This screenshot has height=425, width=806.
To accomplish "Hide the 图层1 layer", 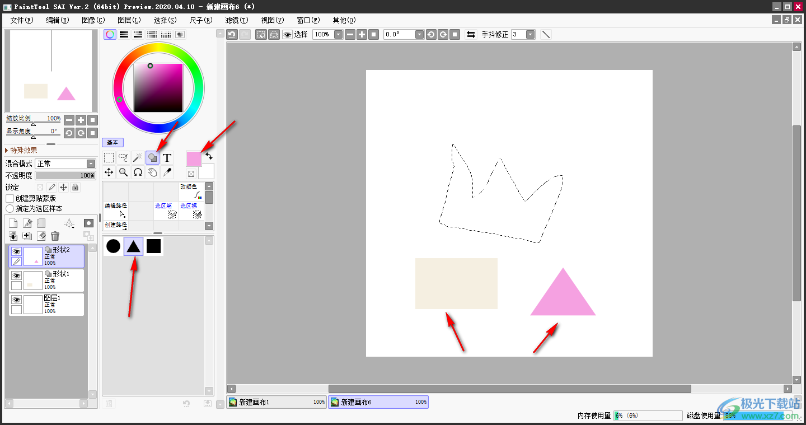I will pos(16,300).
